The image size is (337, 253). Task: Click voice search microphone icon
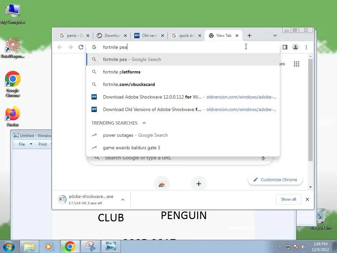tap(263, 158)
